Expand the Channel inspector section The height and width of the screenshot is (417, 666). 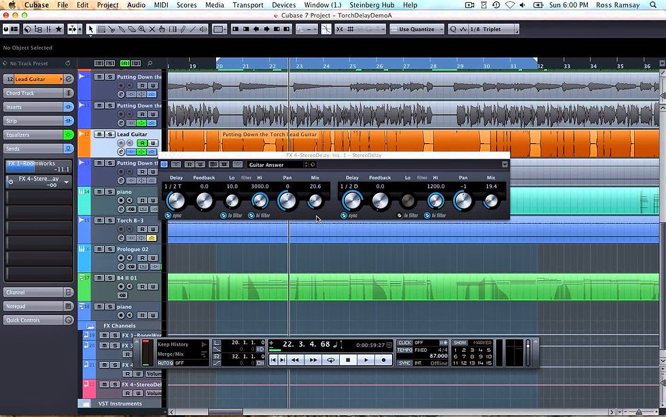(39, 293)
